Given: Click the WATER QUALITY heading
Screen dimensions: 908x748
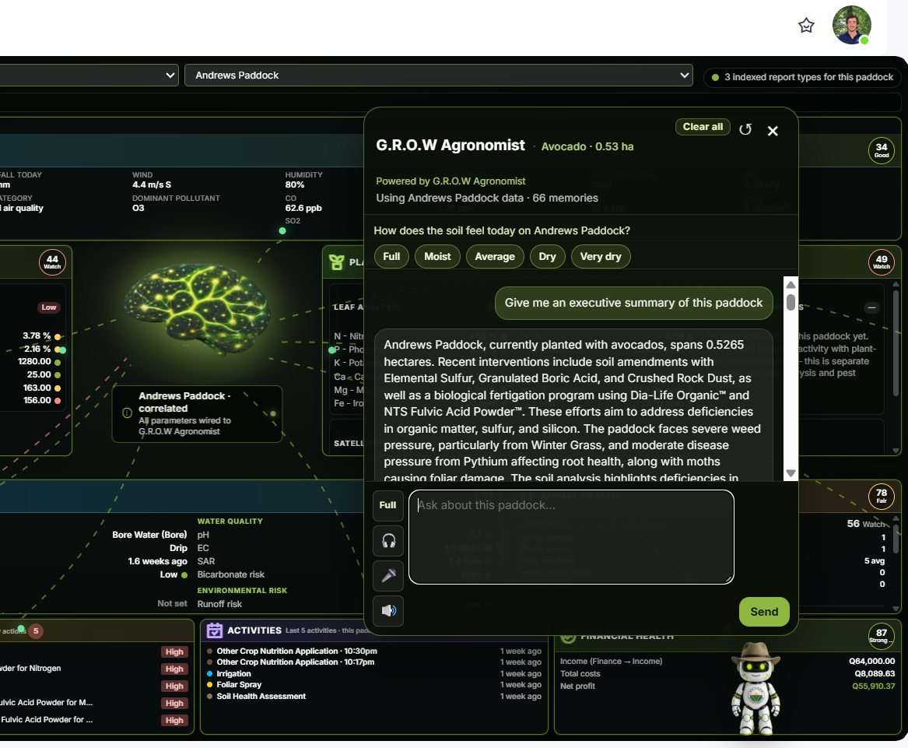Looking at the screenshot, I should [230, 521].
